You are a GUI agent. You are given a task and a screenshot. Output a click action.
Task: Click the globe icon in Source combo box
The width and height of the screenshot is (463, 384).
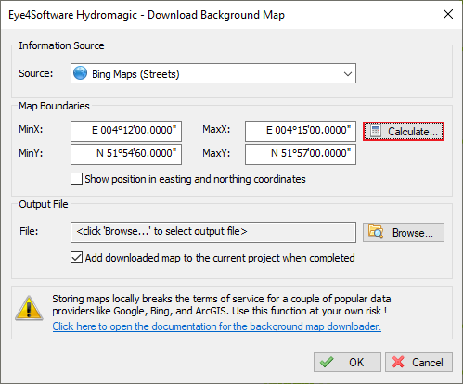[80, 73]
